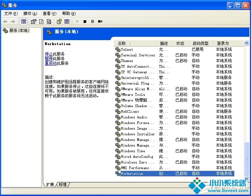Select the Wireless Zero service row
Image resolution: width=251 pixels, height=196 pixels.
[174, 162]
